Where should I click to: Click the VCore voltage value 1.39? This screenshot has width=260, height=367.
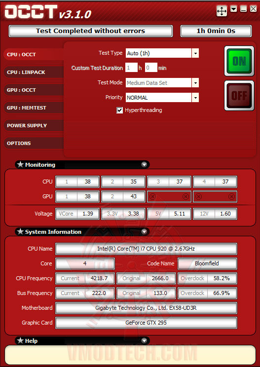pyautogui.click(x=88, y=214)
